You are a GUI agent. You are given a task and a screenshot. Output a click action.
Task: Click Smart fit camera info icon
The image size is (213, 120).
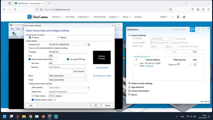point(55,100)
